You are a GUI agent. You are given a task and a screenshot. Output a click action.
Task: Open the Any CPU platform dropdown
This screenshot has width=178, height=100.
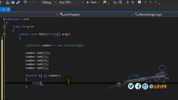pos(71,2)
